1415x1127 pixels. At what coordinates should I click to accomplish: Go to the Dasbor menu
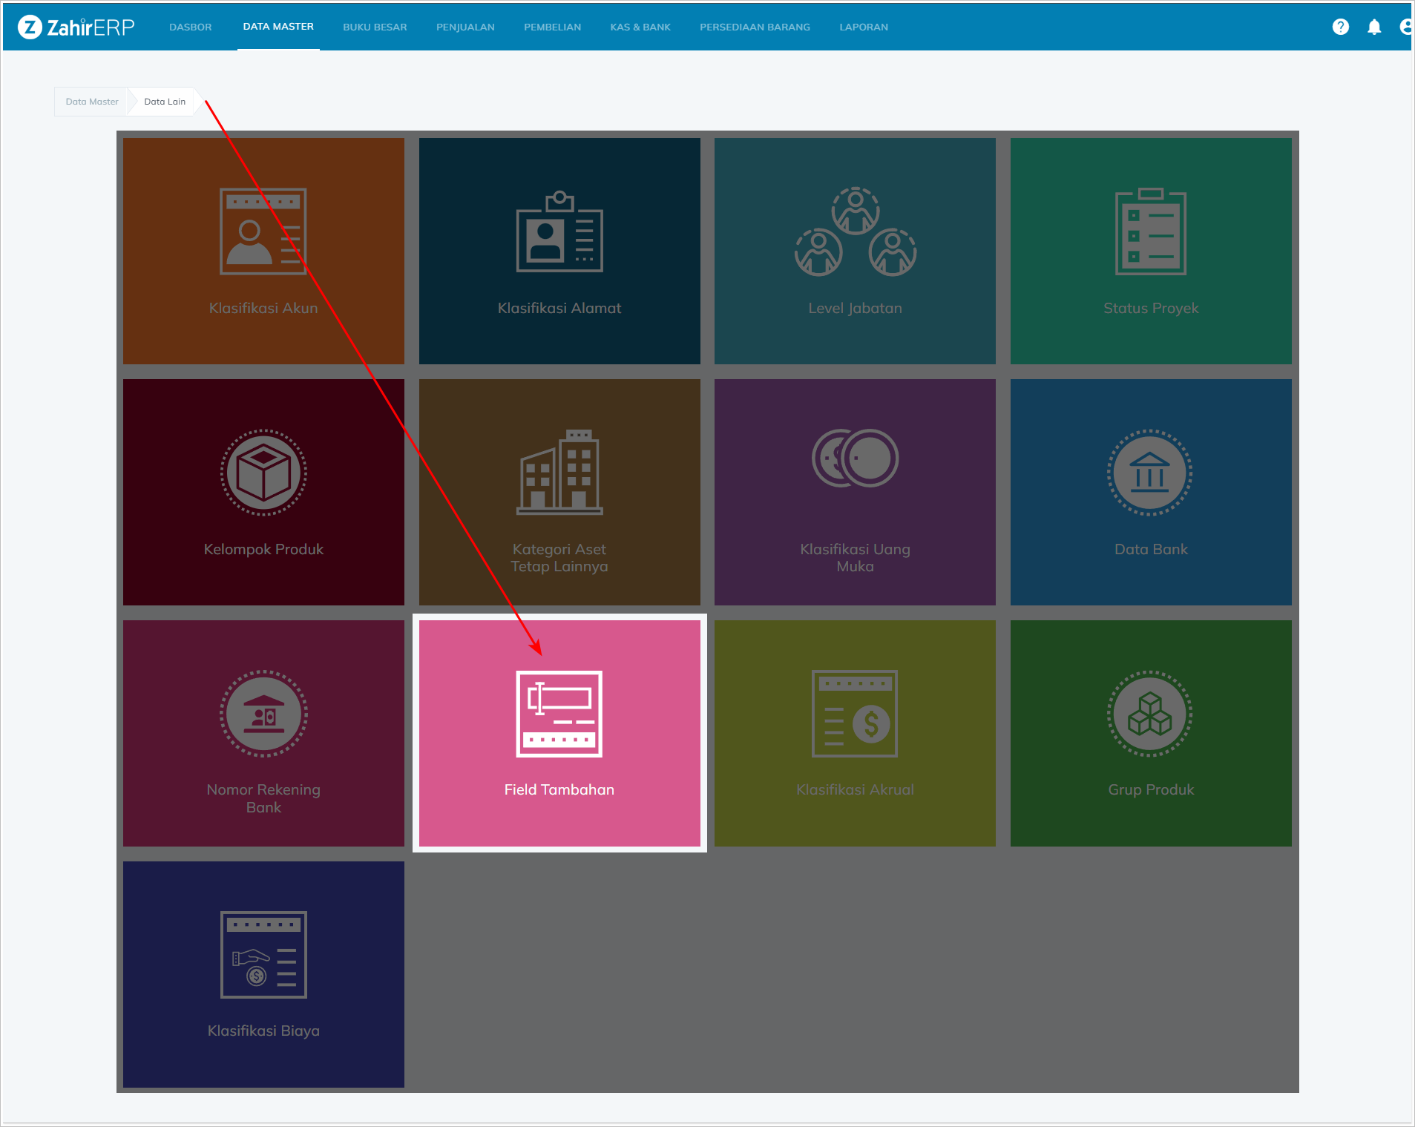(x=190, y=27)
